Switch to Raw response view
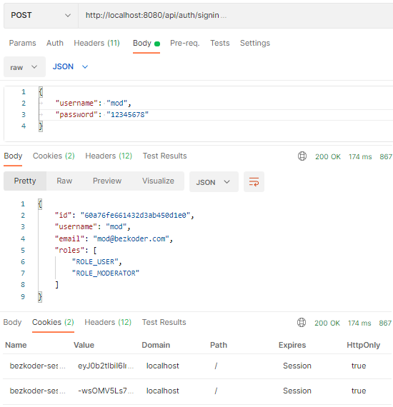 64,181
